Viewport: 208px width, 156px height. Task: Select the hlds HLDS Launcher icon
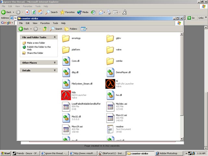[66, 95]
